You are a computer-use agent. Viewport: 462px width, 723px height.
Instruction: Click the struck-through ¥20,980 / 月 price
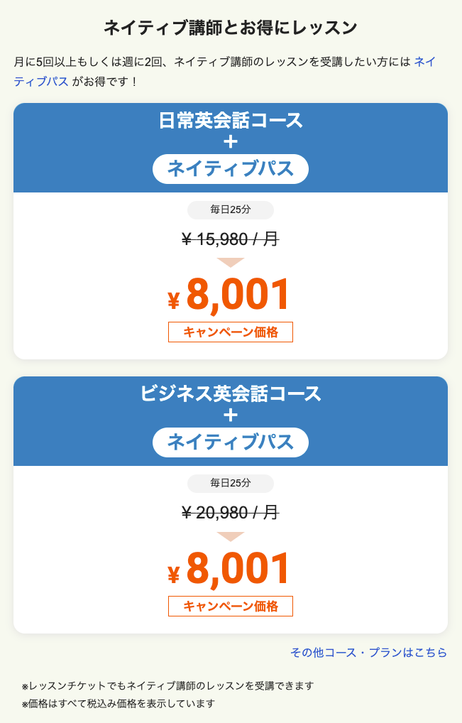(231, 513)
